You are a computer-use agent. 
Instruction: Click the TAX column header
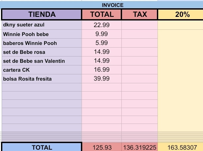pyautogui.click(x=140, y=15)
